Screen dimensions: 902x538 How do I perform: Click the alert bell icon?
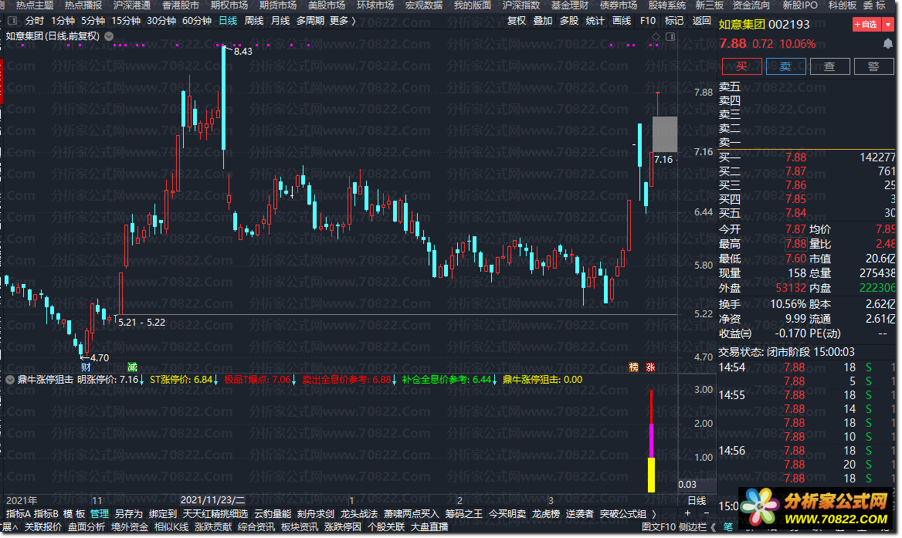(888, 44)
